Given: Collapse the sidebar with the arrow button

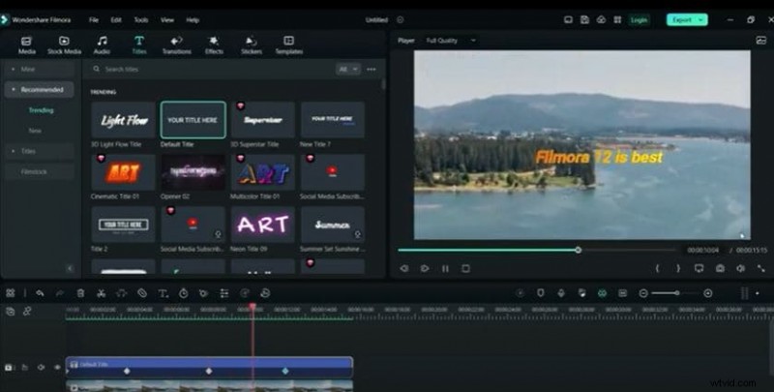Looking at the screenshot, I should pyautogui.click(x=70, y=268).
